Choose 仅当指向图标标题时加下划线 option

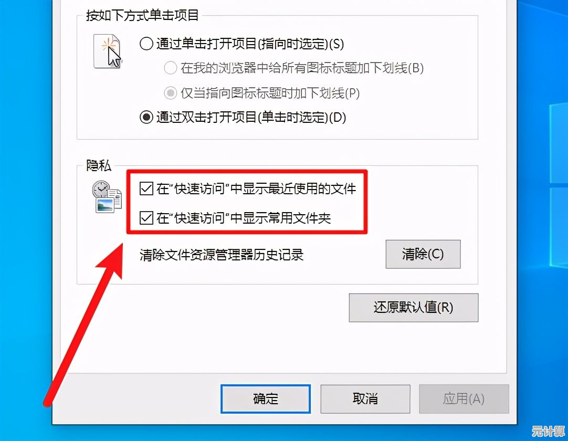tap(170, 93)
